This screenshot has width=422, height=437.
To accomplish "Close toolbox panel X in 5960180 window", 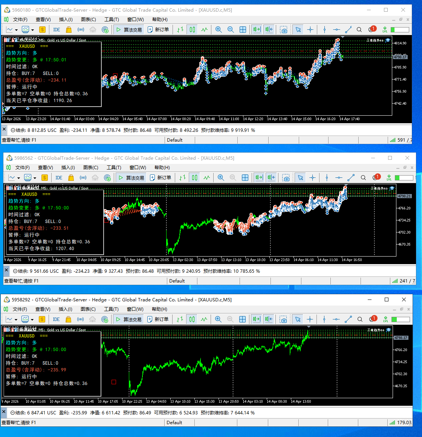I will (x=4, y=129).
